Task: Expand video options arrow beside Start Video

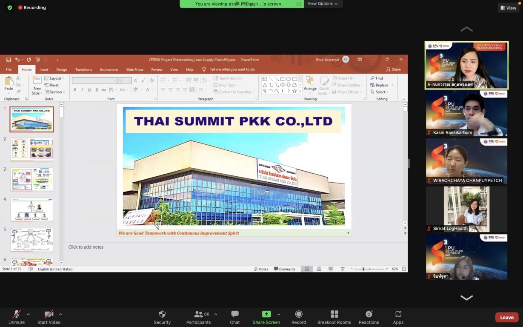Action: [60, 314]
